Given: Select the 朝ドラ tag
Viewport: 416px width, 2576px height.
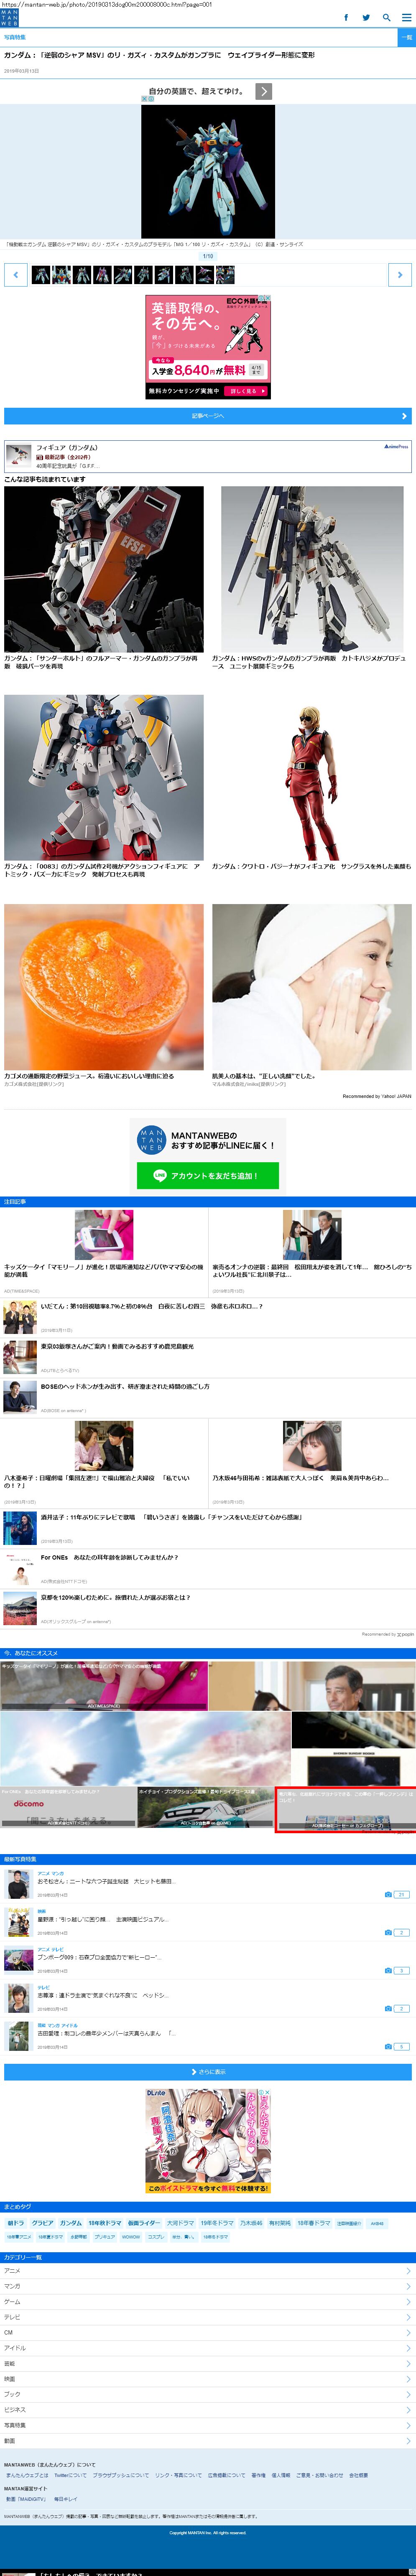Looking at the screenshot, I should tap(16, 2223).
